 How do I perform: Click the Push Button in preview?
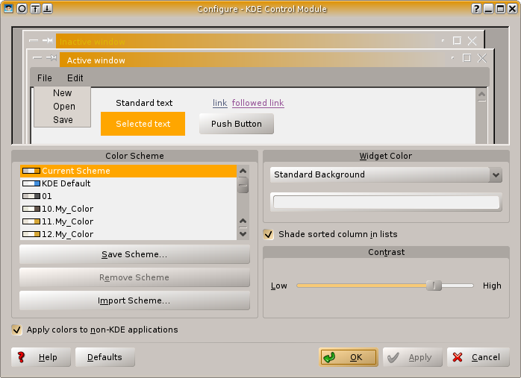(x=237, y=124)
